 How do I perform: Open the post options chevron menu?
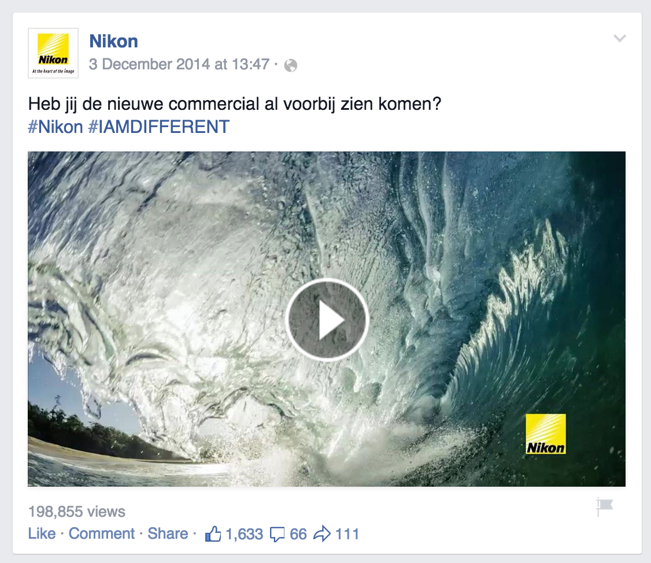(619, 39)
